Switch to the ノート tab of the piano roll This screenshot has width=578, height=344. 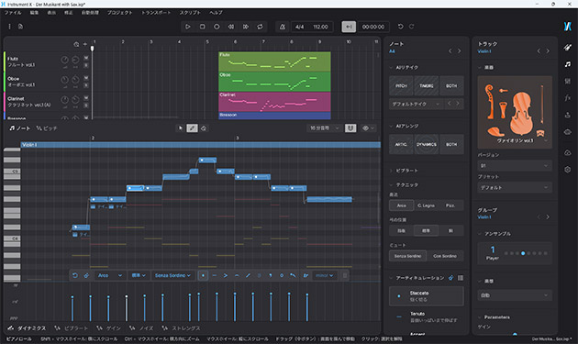(x=20, y=128)
